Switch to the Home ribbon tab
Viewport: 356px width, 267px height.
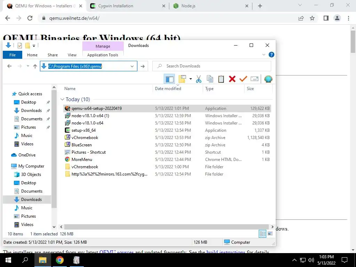tap(32, 55)
